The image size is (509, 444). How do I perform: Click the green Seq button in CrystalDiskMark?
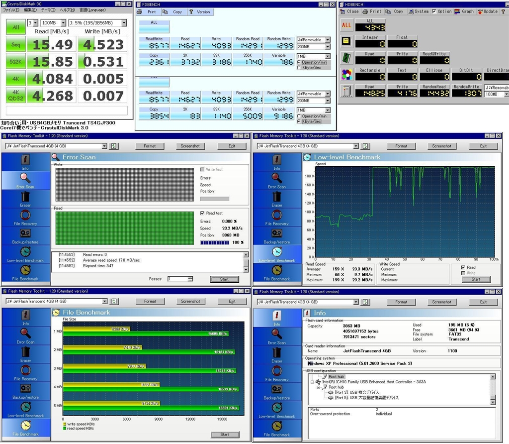pyautogui.click(x=15, y=45)
